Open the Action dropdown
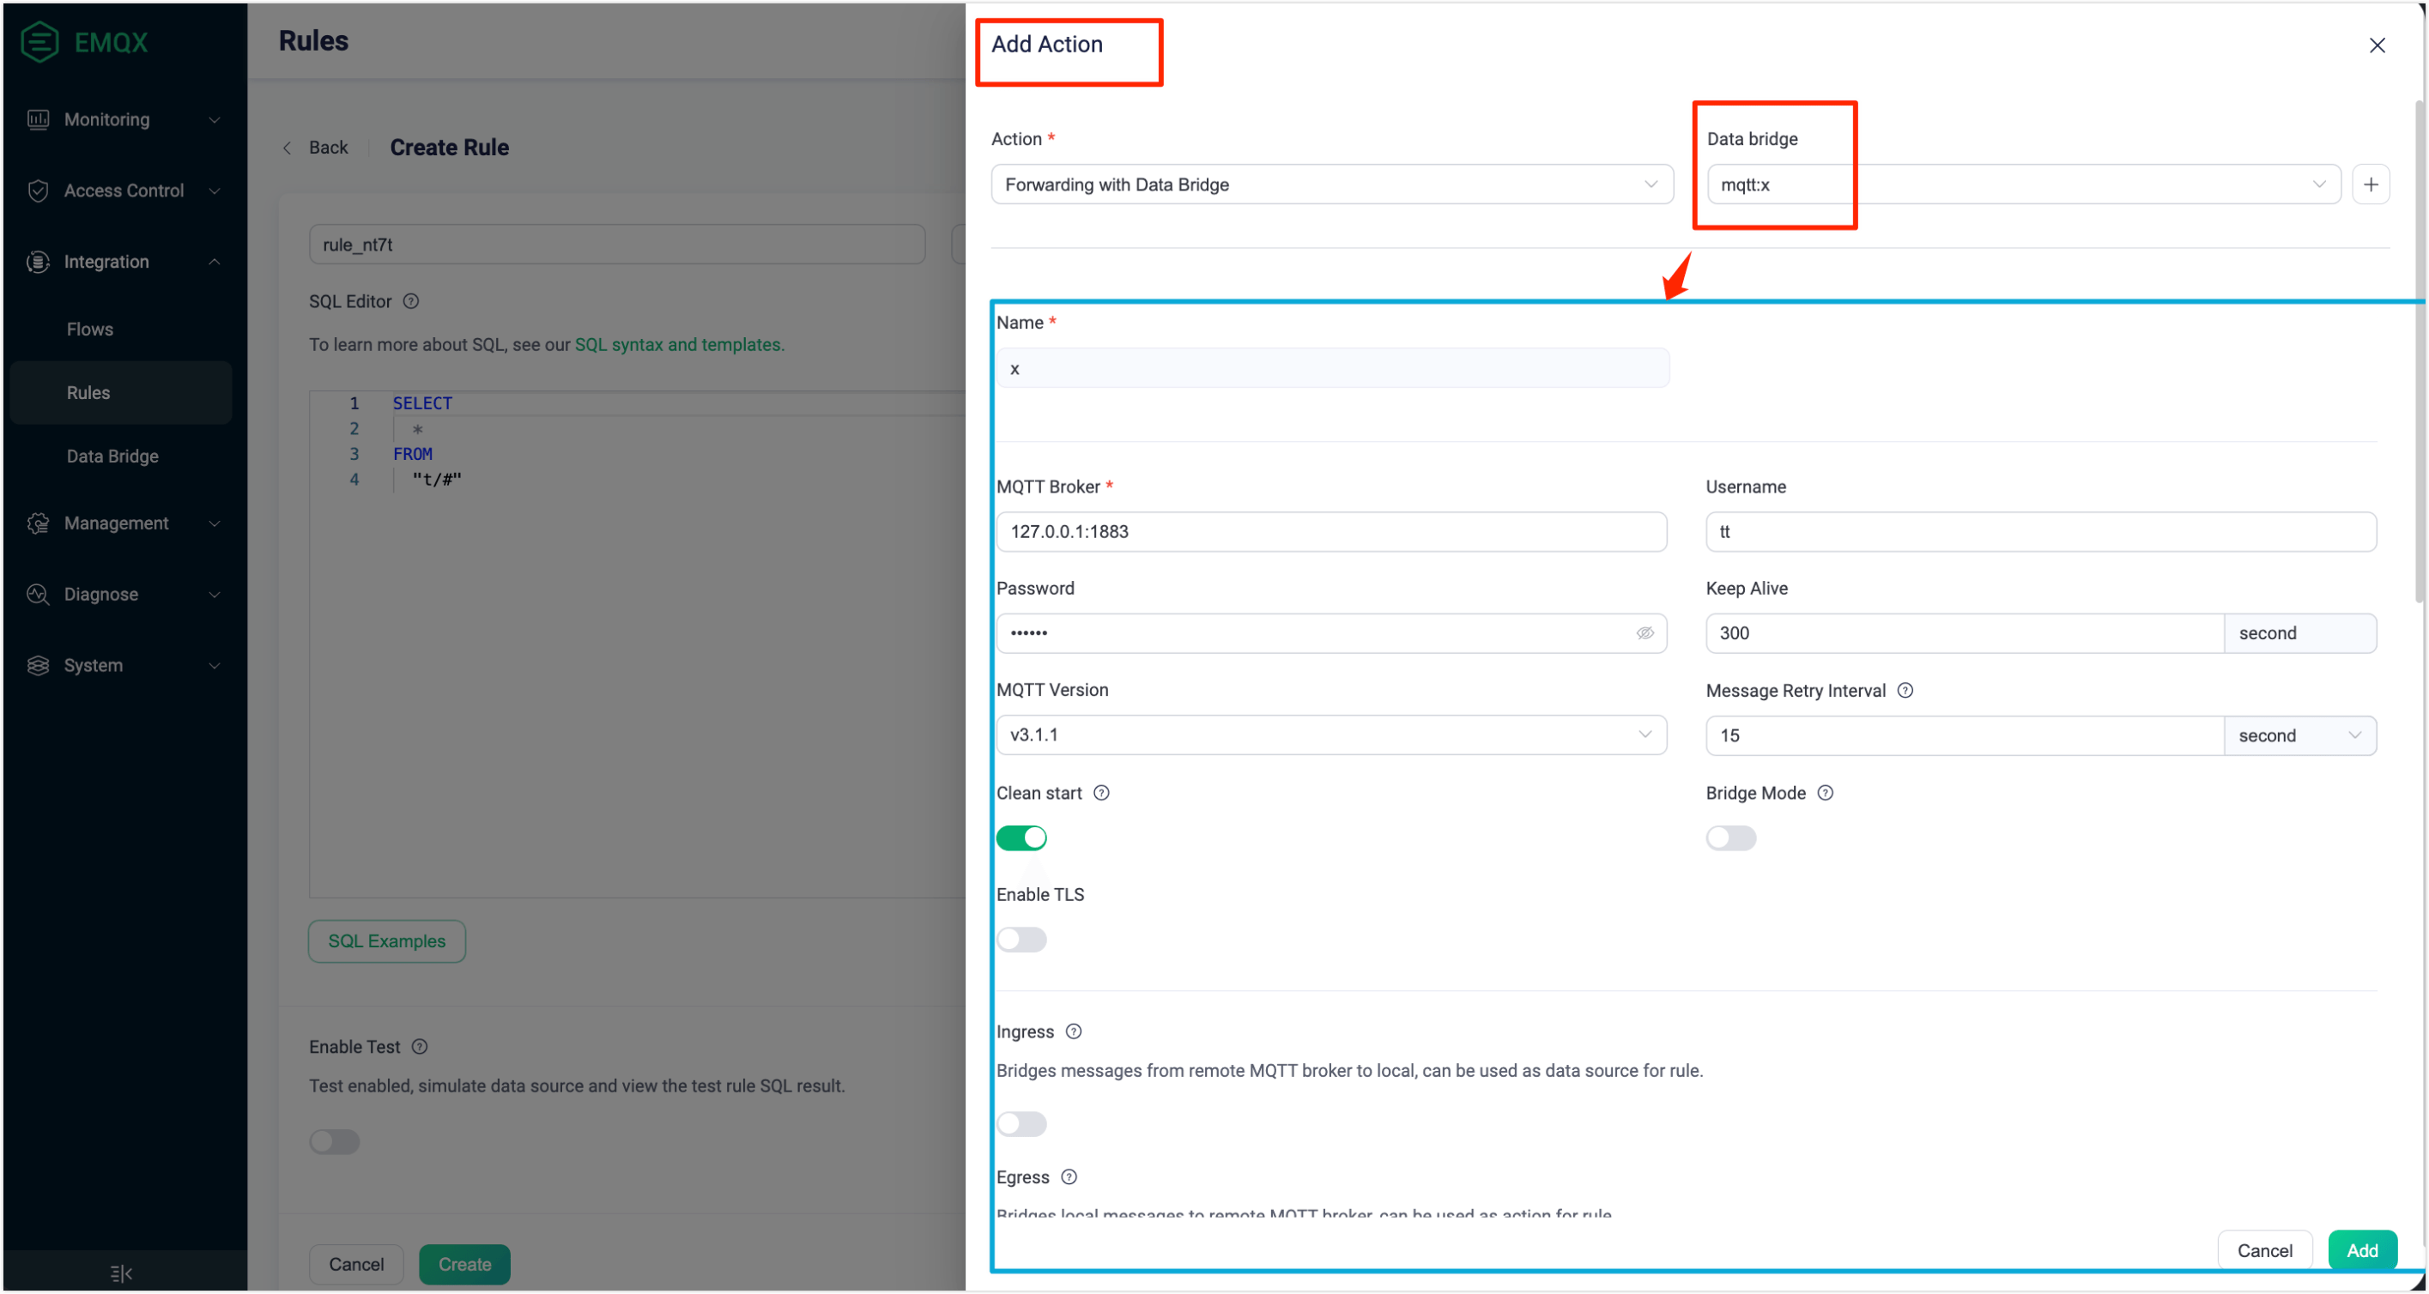 pyautogui.click(x=1331, y=184)
